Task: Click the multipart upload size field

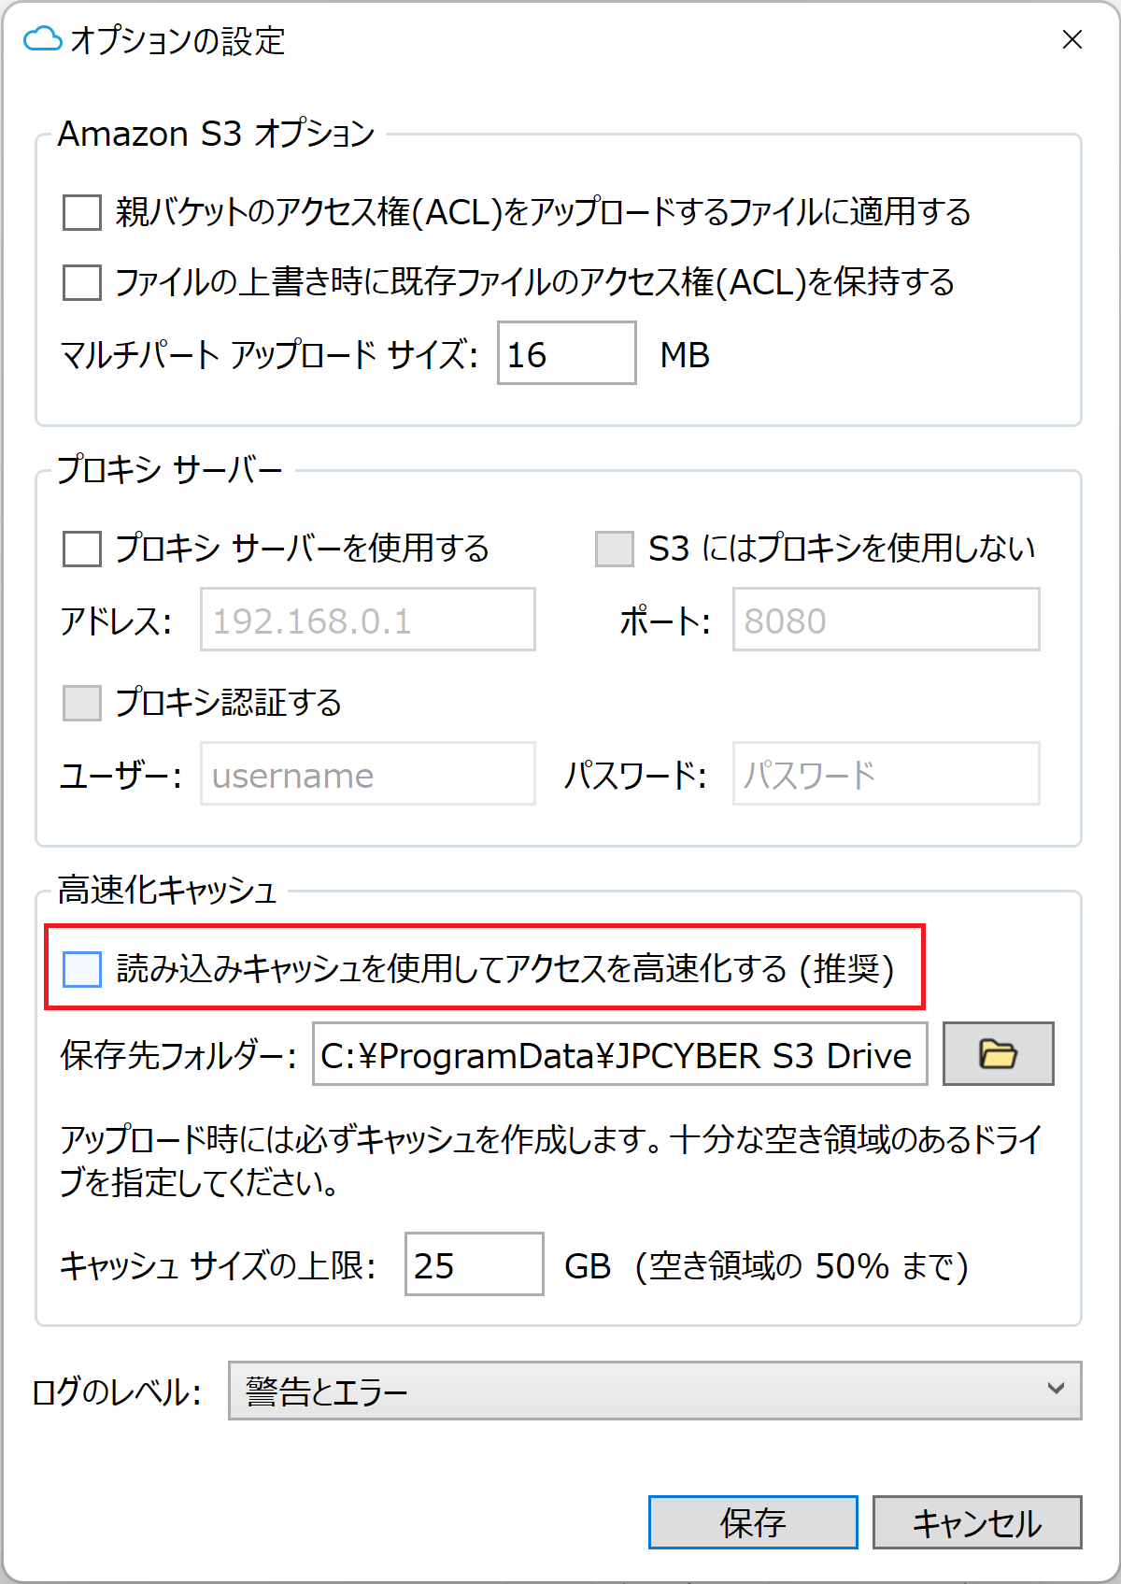Action: pyautogui.click(x=566, y=353)
